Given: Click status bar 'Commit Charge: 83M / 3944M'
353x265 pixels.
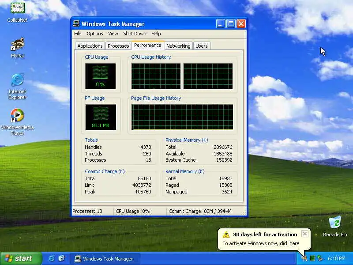Looking at the screenshot, I should tap(200, 212).
